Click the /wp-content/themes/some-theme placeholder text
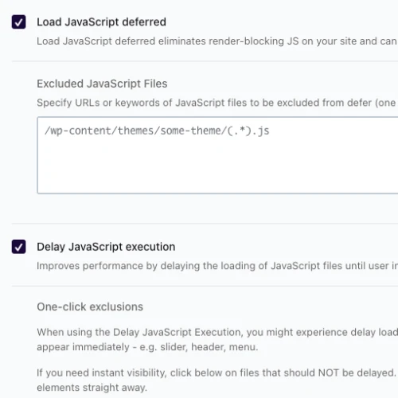Image resolution: width=398 pixels, height=398 pixels. (157, 131)
